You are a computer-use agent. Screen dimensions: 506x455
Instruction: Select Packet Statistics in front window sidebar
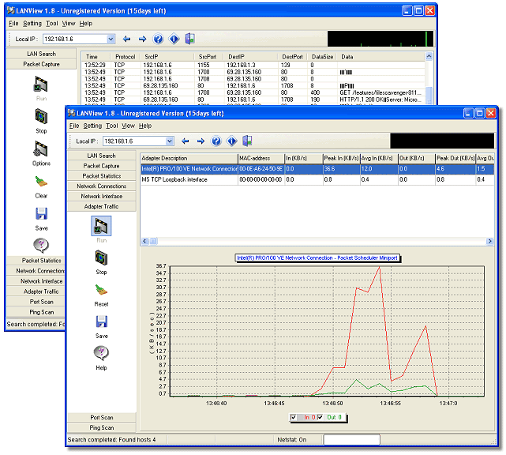(x=101, y=176)
